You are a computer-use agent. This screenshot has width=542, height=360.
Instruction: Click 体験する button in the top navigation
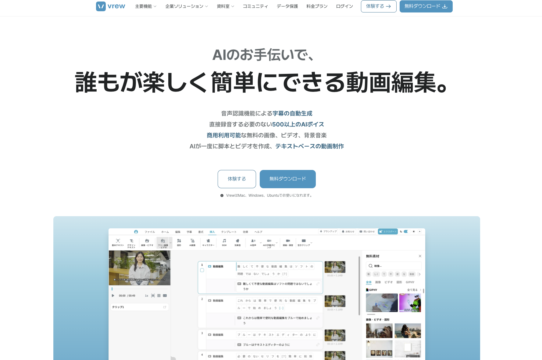[379, 6]
